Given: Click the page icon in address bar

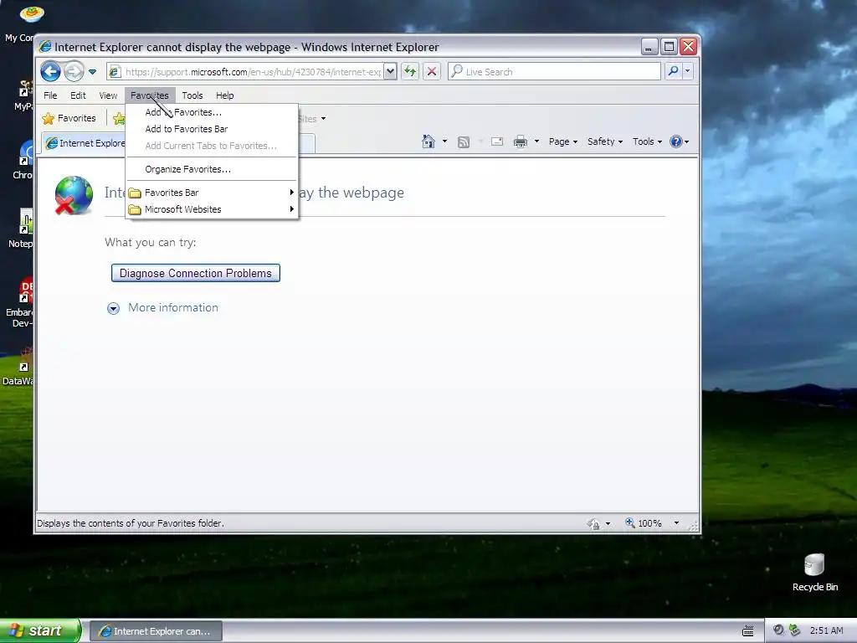Looking at the screenshot, I should (114, 72).
